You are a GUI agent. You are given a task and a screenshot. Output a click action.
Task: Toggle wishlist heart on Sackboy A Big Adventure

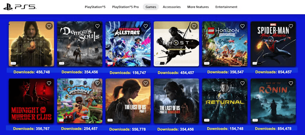point(98,83)
